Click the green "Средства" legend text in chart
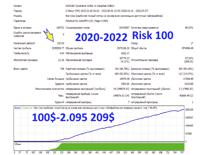This screenshot has width=207, height=155. (x=27, y=108)
